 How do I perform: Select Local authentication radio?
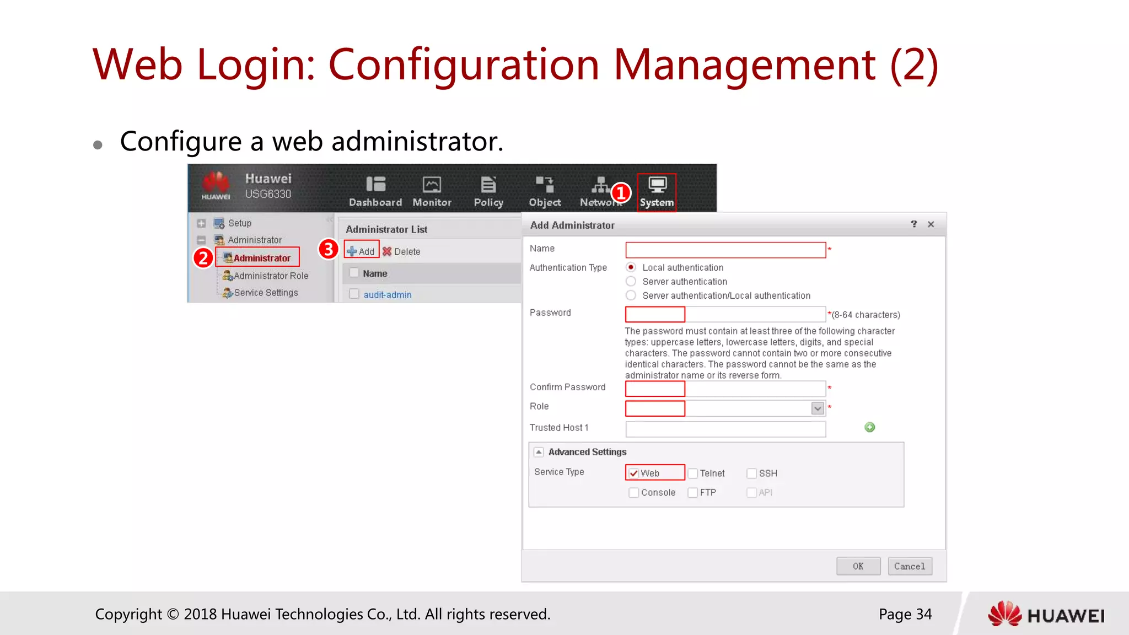631,267
